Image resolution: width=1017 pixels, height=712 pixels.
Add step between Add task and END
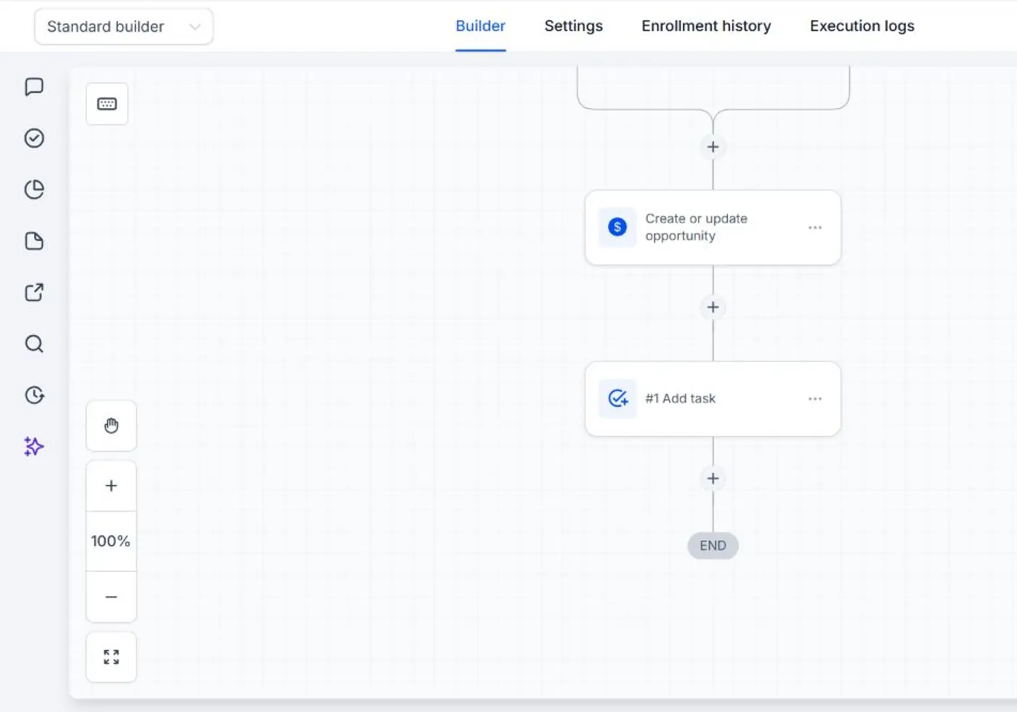point(713,479)
